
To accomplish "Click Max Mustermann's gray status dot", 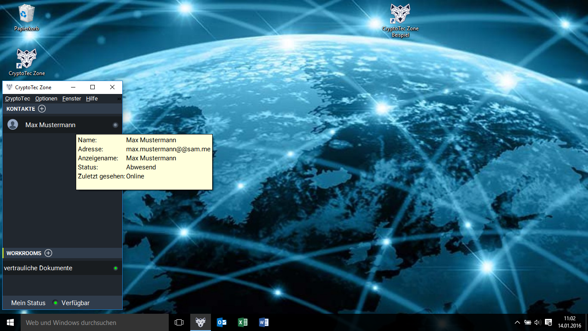I will pyautogui.click(x=115, y=125).
